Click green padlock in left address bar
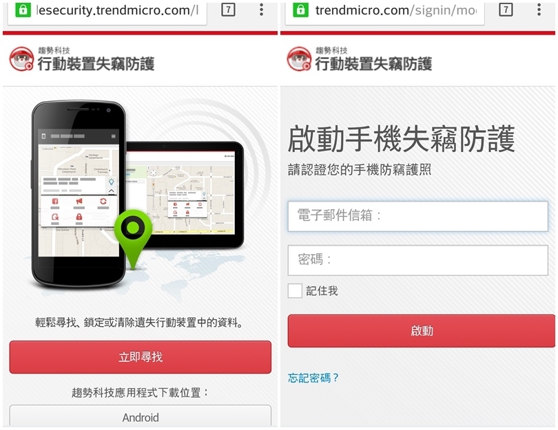558x430 pixels. pos(23,10)
